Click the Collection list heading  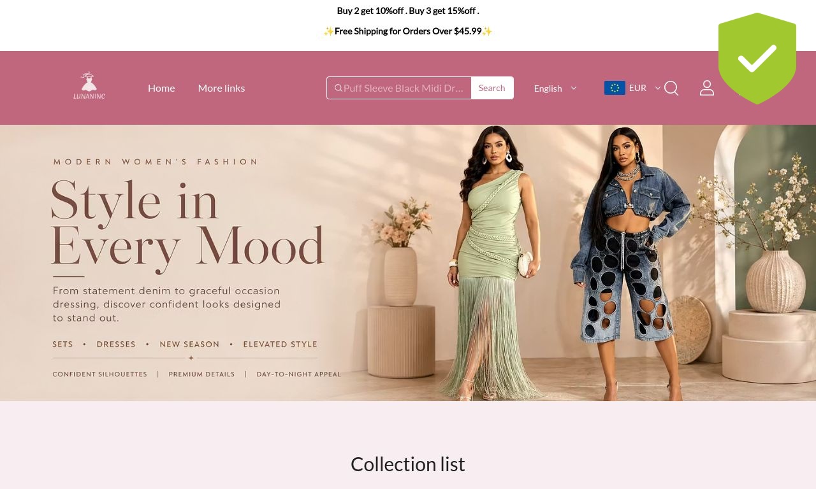pos(408,464)
